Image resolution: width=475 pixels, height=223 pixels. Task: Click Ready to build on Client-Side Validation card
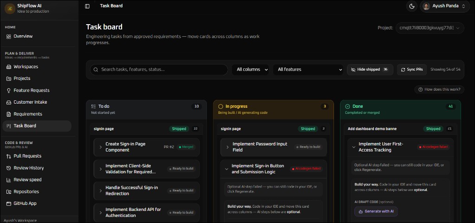[x=181, y=169]
